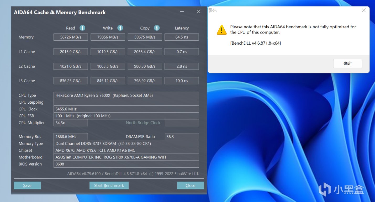375x202 pixels.
Task: Click the L2 Cache row label
Action: click(27, 66)
